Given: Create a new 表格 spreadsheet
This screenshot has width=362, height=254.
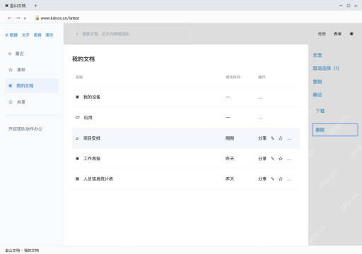Looking at the screenshot, I should (37, 35).
